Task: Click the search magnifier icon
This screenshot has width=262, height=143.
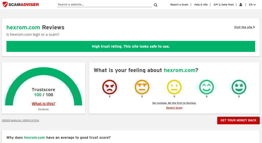Action: point(156,5)
